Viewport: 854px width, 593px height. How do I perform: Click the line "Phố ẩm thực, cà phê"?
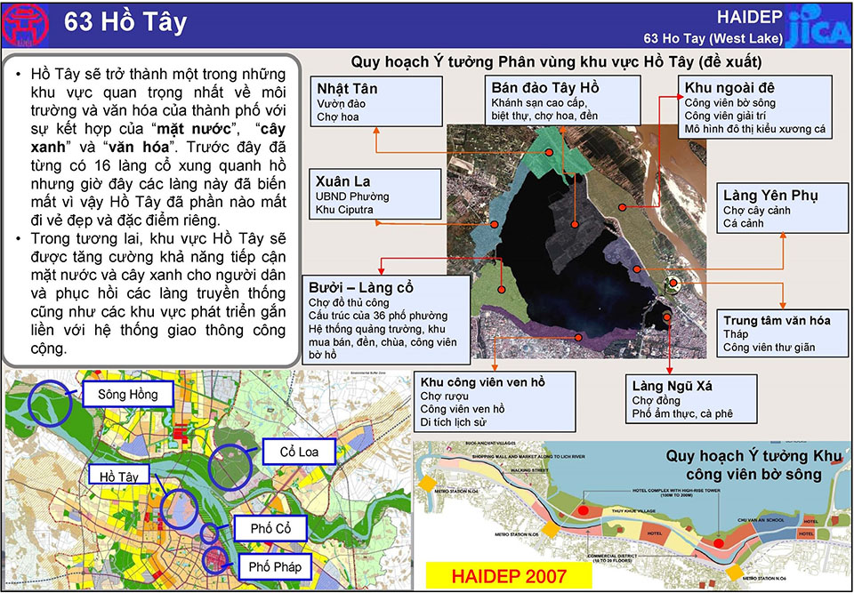tap(682, 413)
